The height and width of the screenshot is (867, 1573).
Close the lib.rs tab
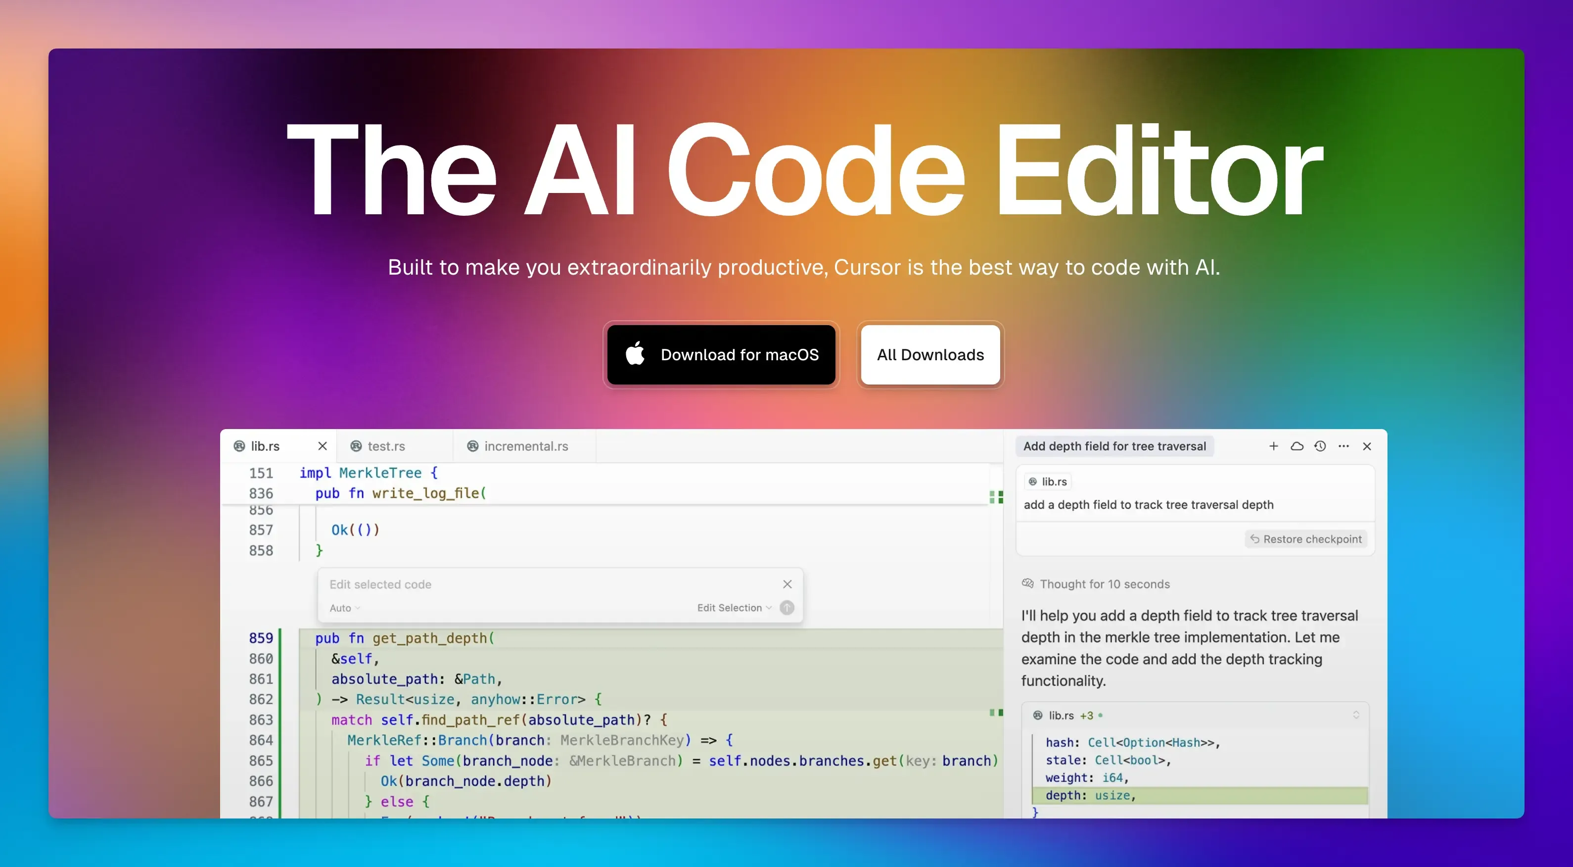(323, 446)
